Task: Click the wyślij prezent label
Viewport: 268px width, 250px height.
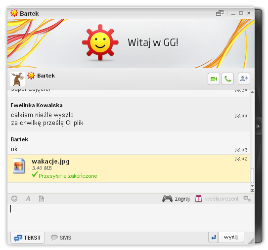Action: (x=222, y=199)
